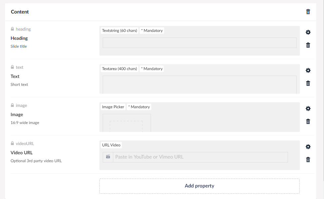Open settings for the Video URL property

tap(308, 146)
